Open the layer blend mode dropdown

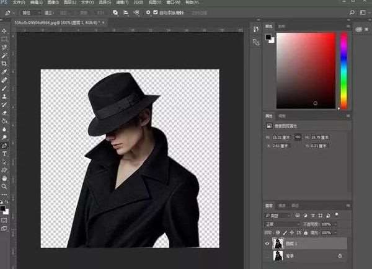click(282, 224)
